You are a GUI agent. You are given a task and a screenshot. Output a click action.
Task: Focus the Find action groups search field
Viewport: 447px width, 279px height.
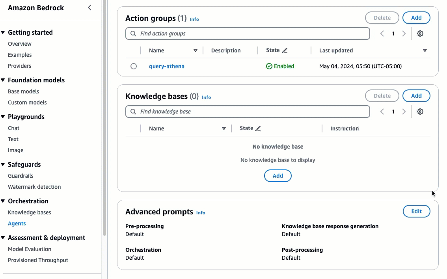248,33
